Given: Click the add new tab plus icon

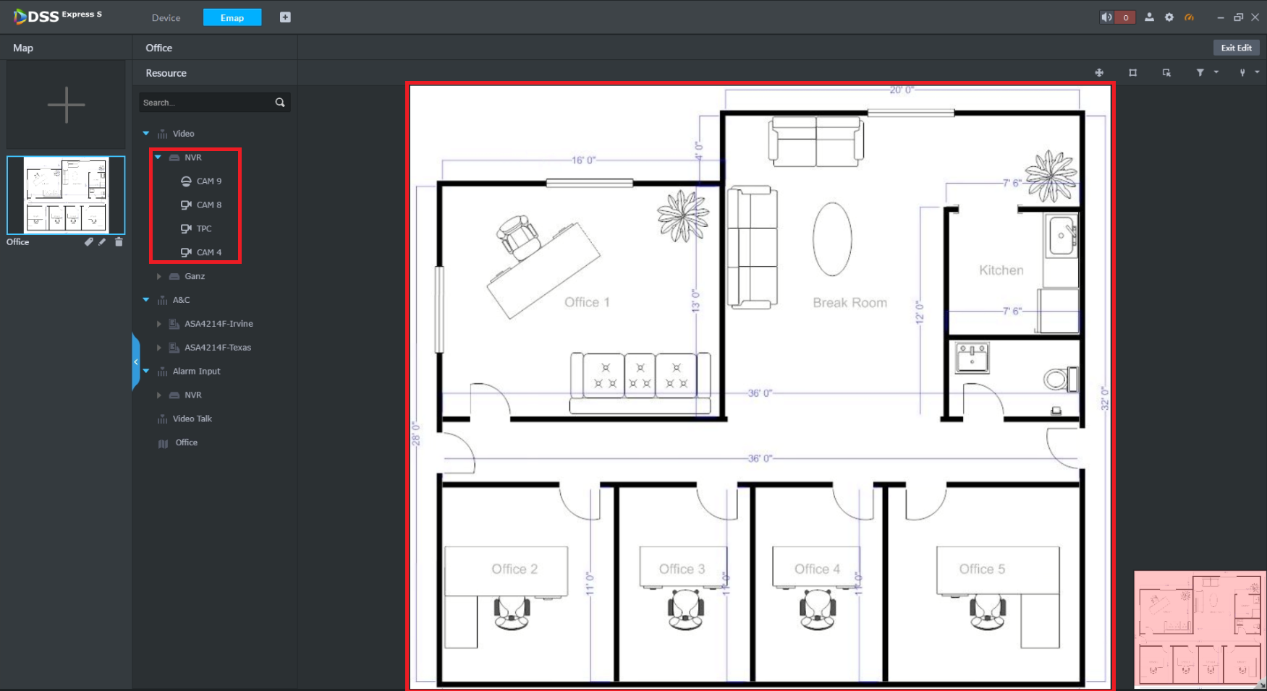Looking at the screenshot, I should pos(285,17).
